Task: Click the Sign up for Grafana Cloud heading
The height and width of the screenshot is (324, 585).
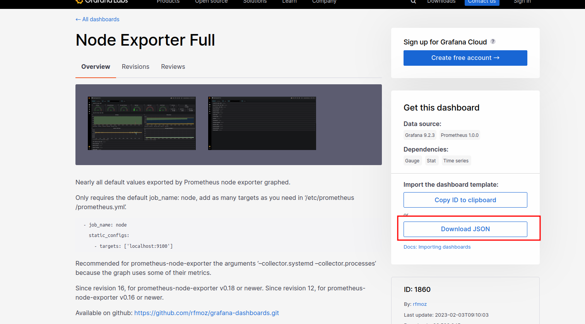Action: (x=445, y=42)
